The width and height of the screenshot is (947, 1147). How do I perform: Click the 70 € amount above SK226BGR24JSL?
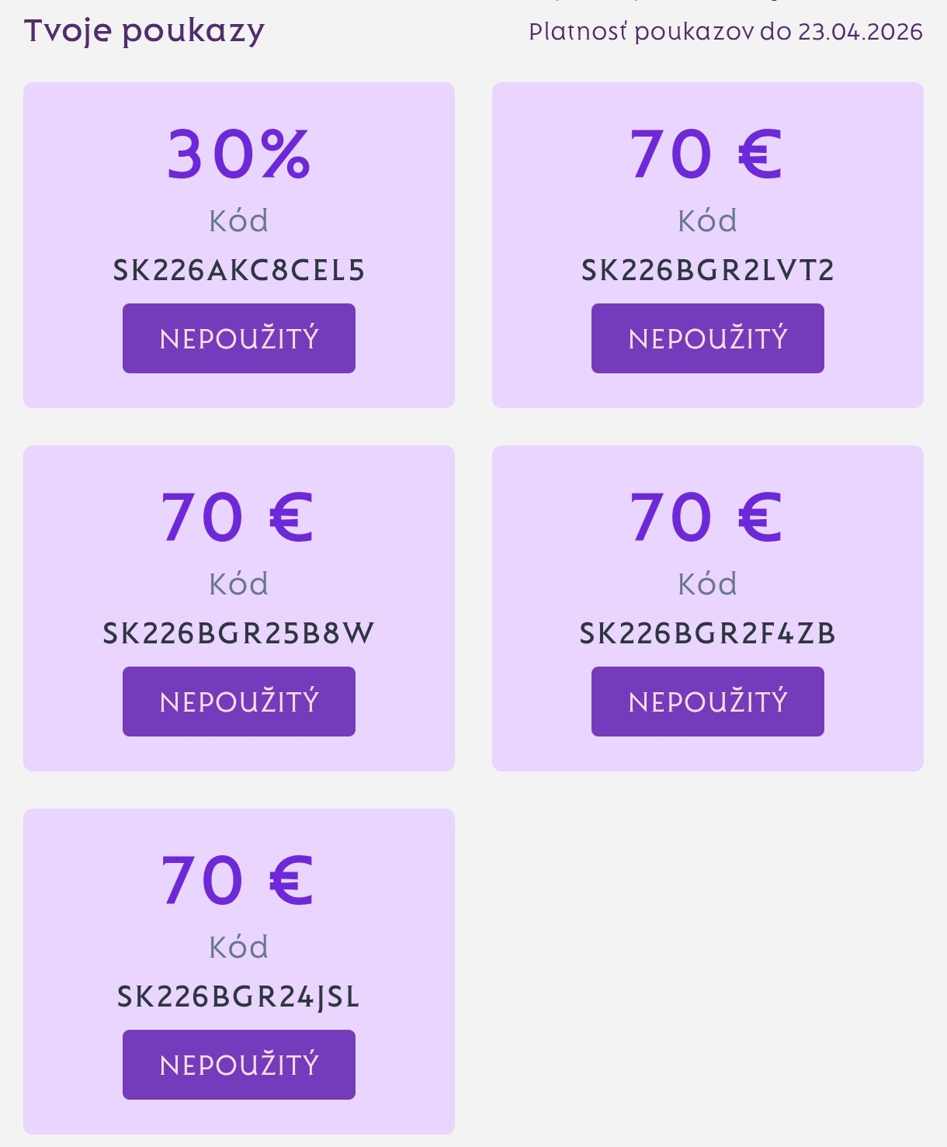[x=238, y=881]
